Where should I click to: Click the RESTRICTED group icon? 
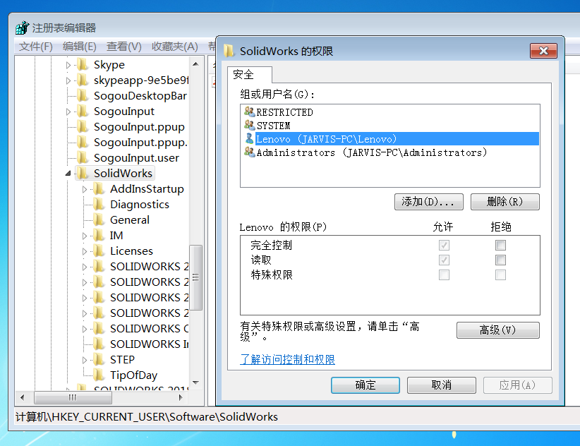[x=249, y=111]
